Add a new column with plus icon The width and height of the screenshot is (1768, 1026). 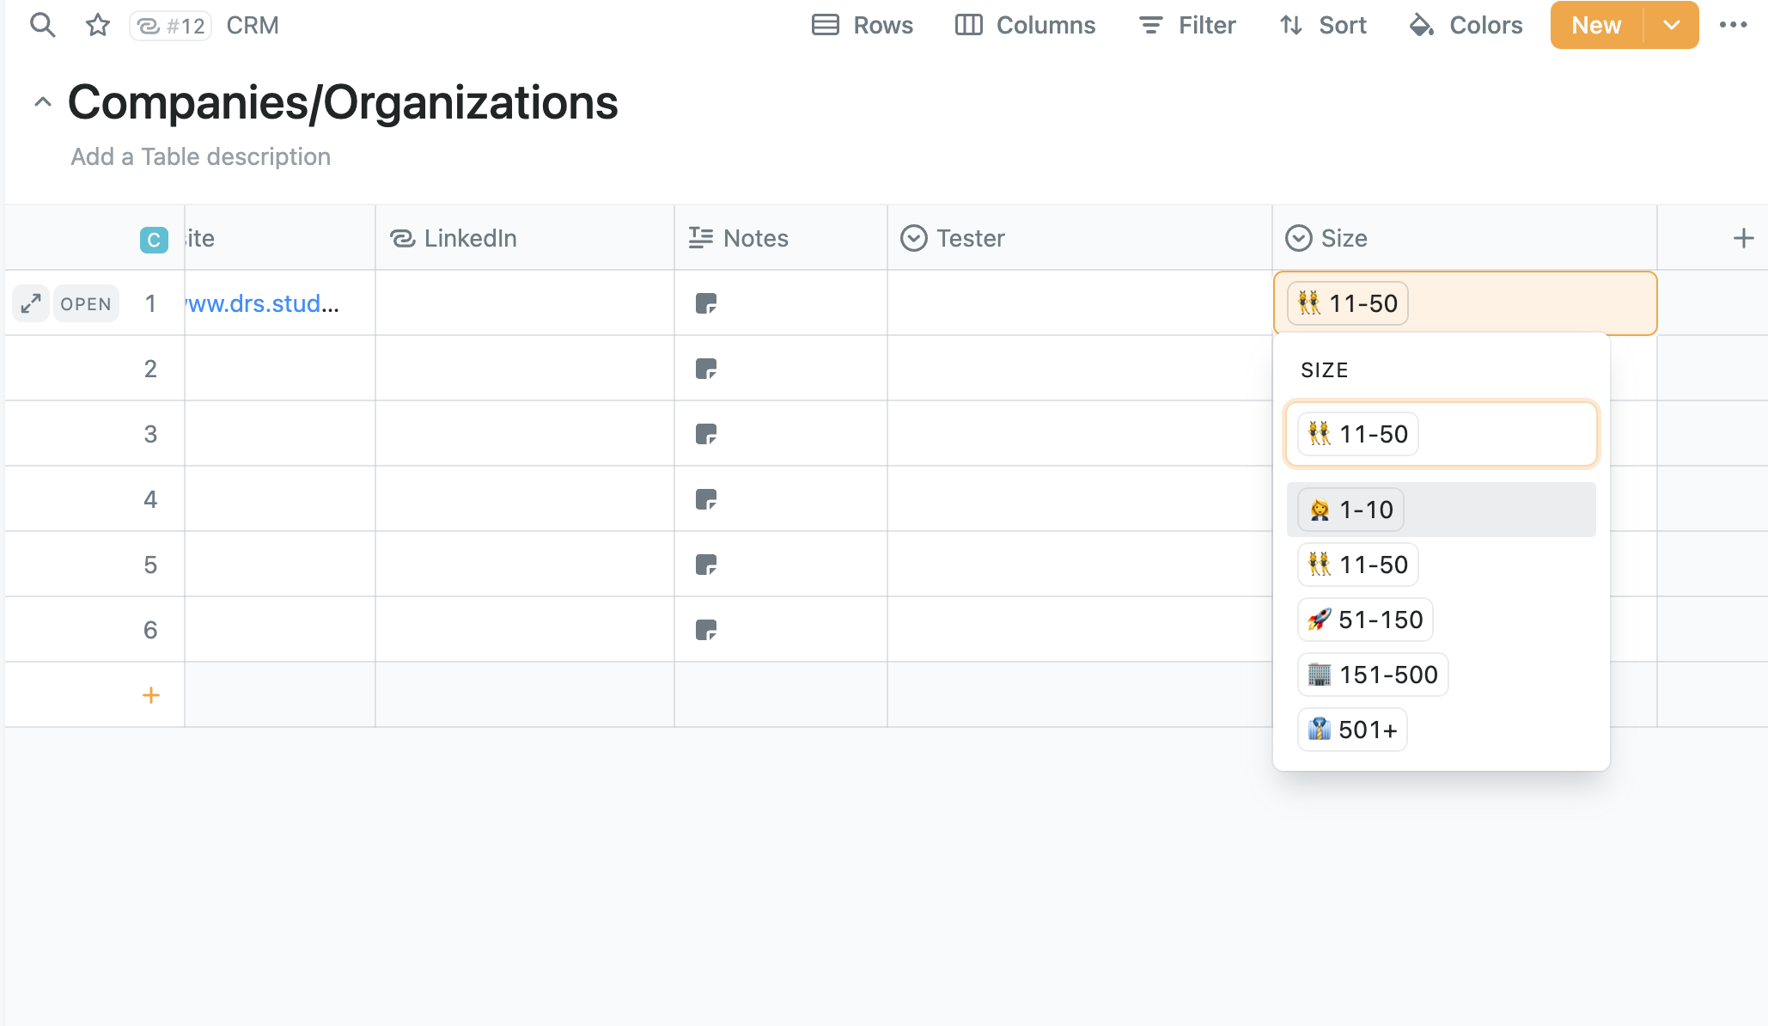(1743, 238)
